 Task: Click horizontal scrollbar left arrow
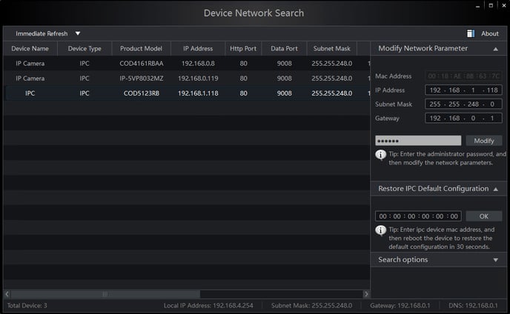[x=7, y=294]
